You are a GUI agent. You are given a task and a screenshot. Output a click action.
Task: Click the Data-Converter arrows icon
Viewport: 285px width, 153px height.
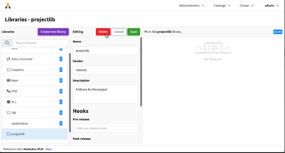click(8, 59)
